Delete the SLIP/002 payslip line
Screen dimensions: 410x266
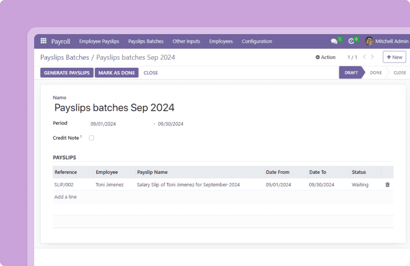click(x=387, y=185)
